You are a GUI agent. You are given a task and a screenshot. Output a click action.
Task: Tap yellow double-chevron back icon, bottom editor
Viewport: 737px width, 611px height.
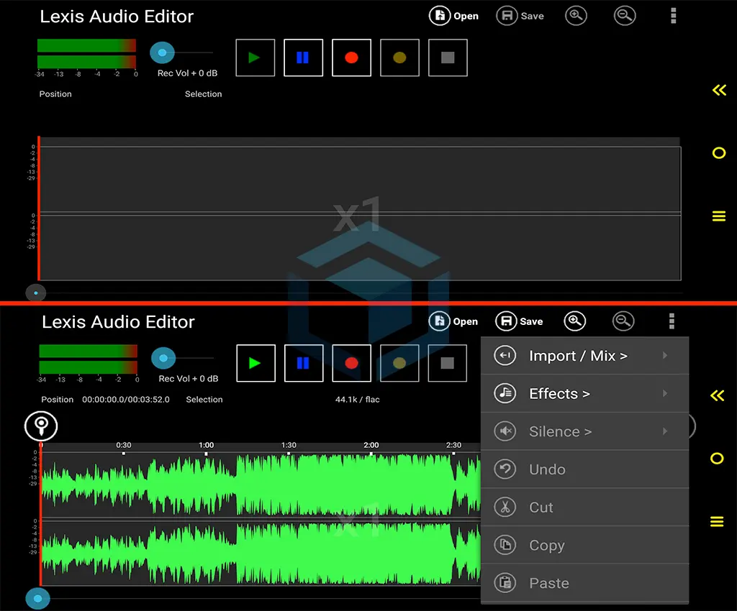pyautogui.click(x=718, y=395)
